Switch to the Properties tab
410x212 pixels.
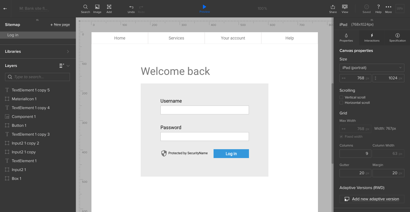pos(346,37)
